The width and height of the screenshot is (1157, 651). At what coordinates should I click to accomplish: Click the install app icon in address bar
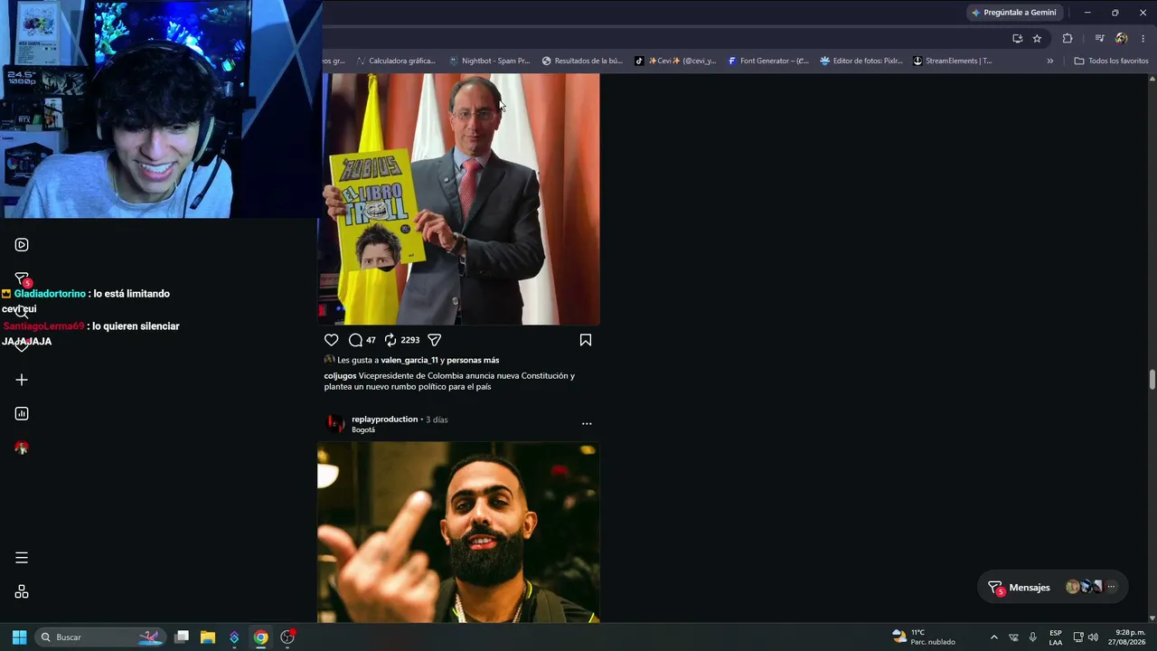pyautogui.click(x=1017, y=38)
